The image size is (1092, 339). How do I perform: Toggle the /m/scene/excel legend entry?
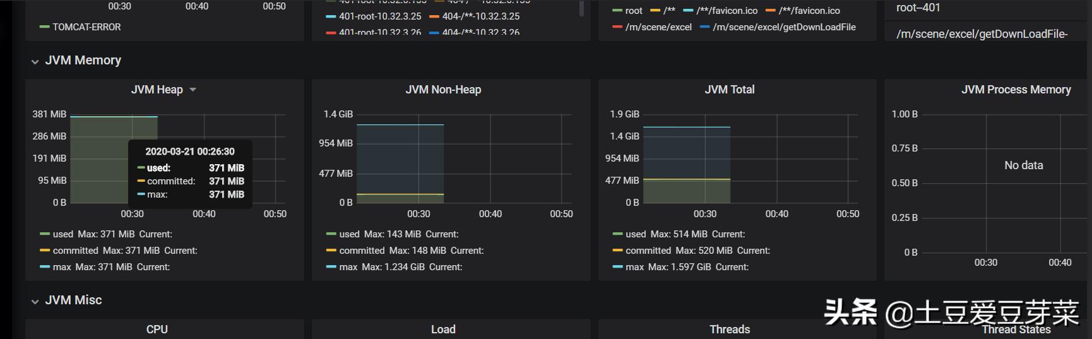coord(658,27)
